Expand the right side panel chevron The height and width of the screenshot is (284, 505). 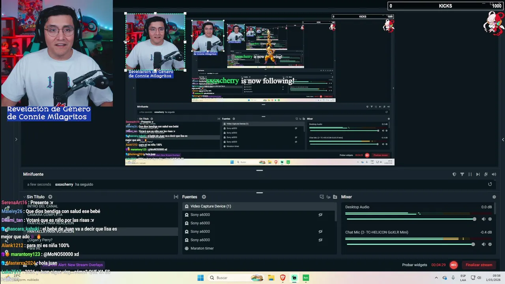[x=503, y=139]
